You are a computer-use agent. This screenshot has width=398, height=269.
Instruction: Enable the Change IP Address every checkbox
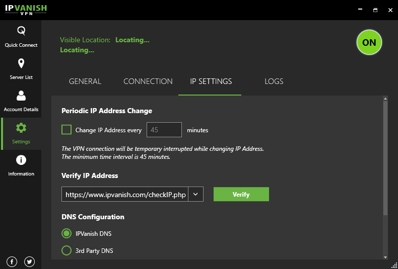[x=67, y=130]
